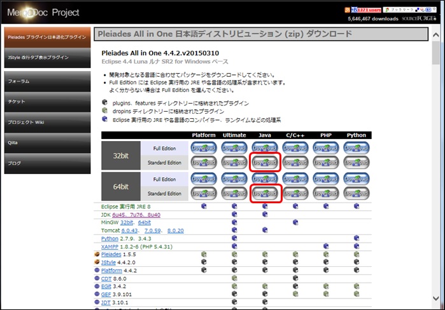Download 64bit Standard Edition PHP package
The image size is (445, 310).
(326, 193)
